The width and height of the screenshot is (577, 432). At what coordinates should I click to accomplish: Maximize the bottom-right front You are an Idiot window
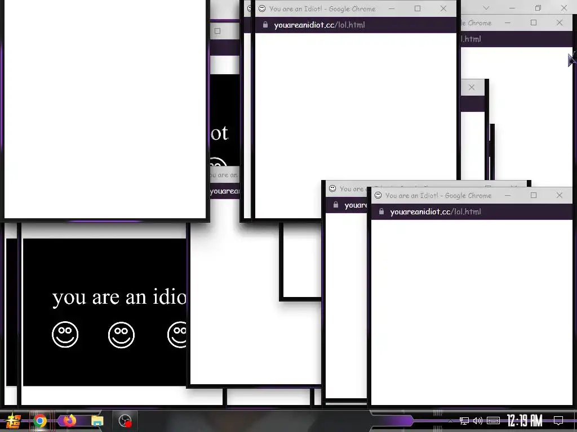click(x=534, y=195)
